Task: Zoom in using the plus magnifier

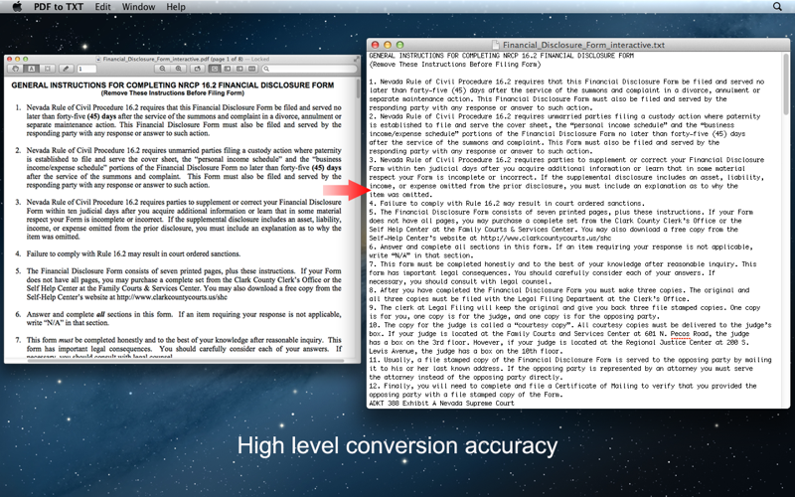Action: [x=178, y=69]
